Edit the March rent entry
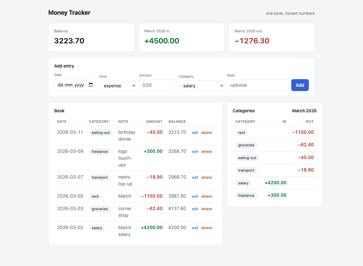 195,196
